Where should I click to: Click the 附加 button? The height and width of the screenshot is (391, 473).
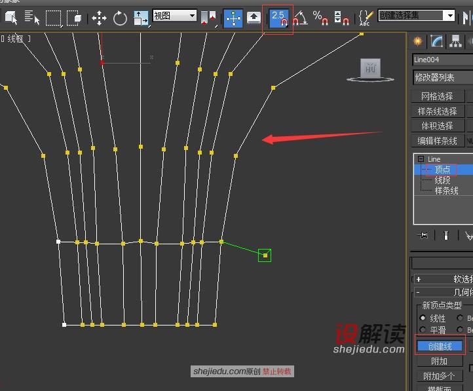440,361
